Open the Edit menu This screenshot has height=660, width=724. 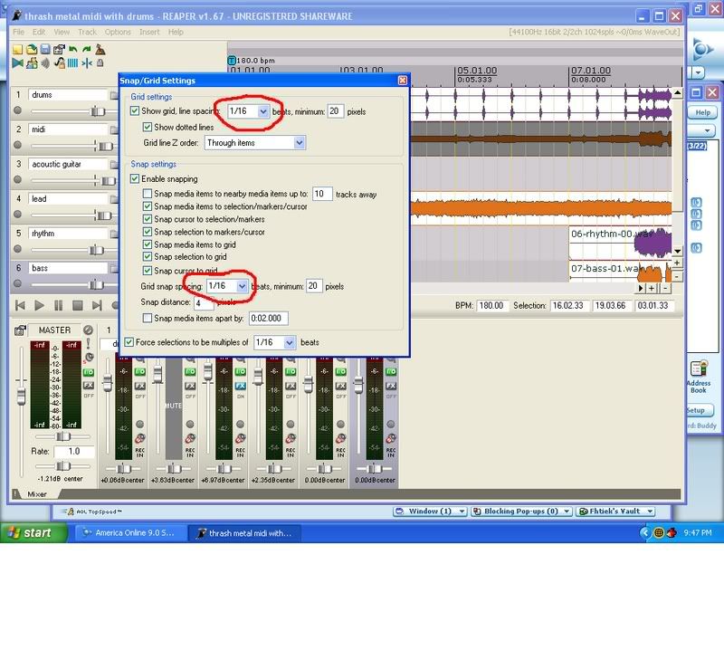[x=39, y=32]
